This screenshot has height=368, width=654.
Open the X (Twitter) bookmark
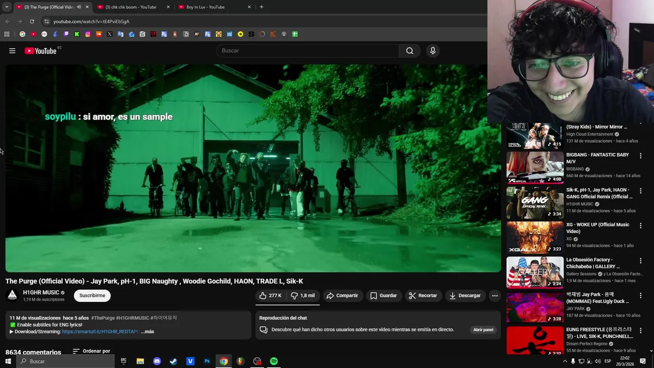point(109,34)
